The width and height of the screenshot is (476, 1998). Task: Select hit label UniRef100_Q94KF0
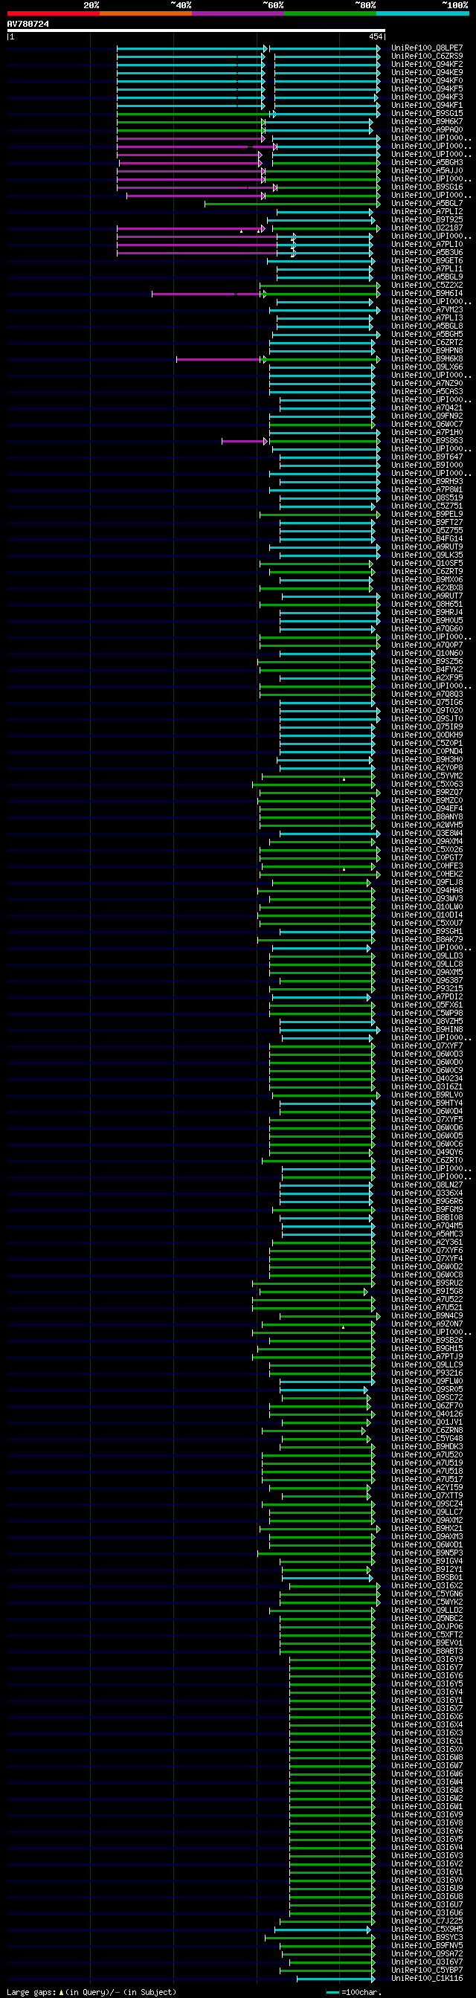click(427, 80)
